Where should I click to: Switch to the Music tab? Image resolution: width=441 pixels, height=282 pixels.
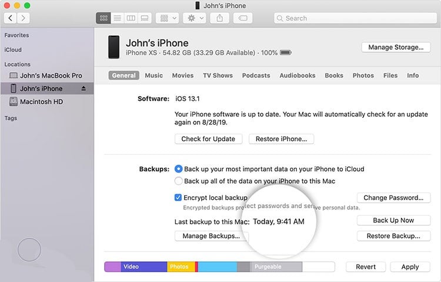coord(154,76)
